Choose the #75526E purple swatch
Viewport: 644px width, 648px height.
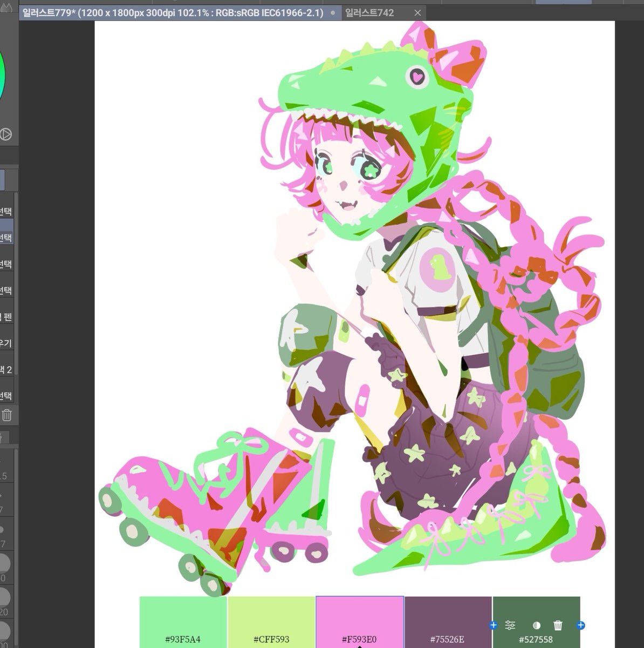(448, 622)
